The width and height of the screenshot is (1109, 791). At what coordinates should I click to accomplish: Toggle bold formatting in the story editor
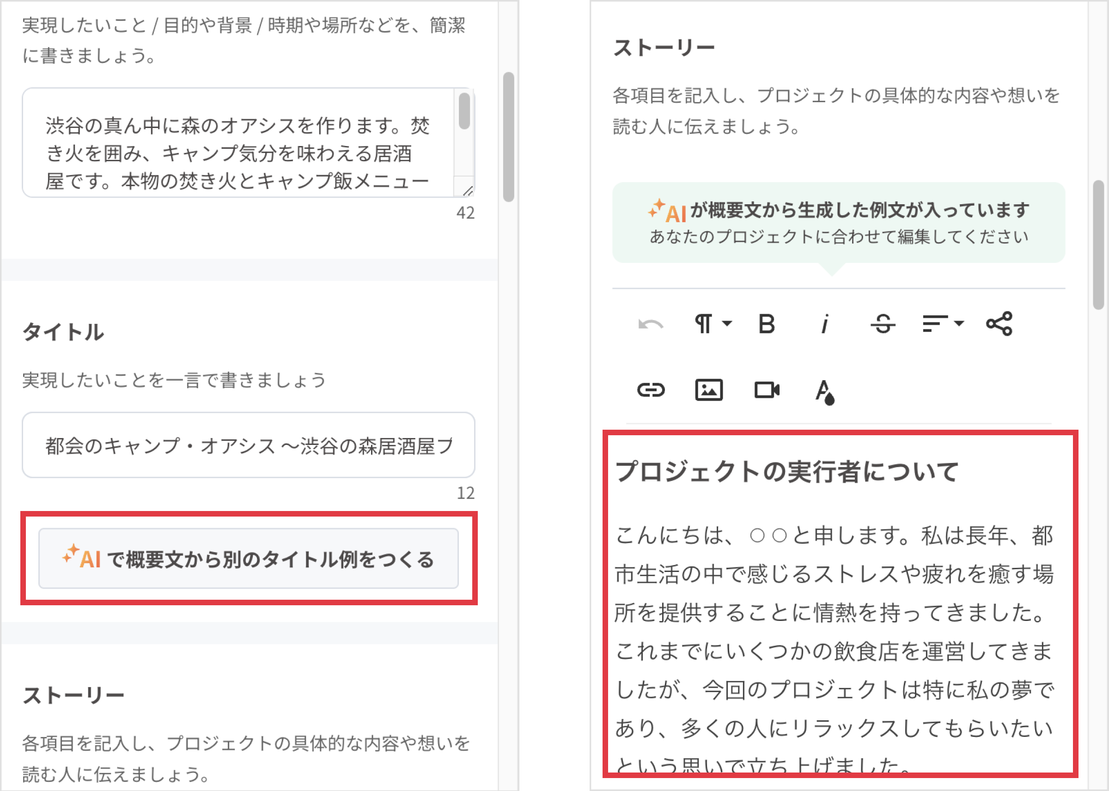[x=767, y=323]
